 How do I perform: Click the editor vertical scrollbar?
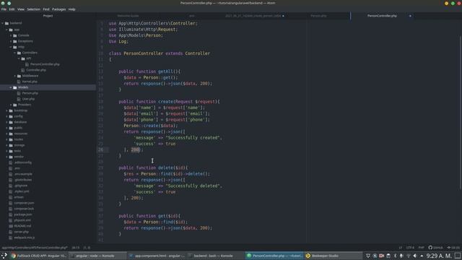pos(460,112)
